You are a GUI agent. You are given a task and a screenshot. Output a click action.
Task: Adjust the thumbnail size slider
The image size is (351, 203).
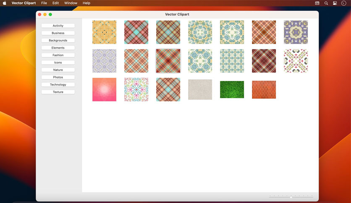[291, 197]
